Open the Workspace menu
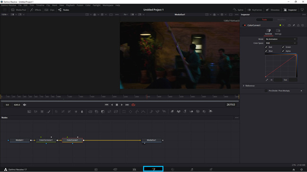Screen dimensions: 307x172 [108, 5]
